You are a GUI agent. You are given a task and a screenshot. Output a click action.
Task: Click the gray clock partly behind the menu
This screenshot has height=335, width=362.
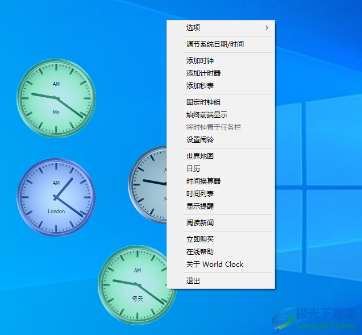tap(148, 185)
